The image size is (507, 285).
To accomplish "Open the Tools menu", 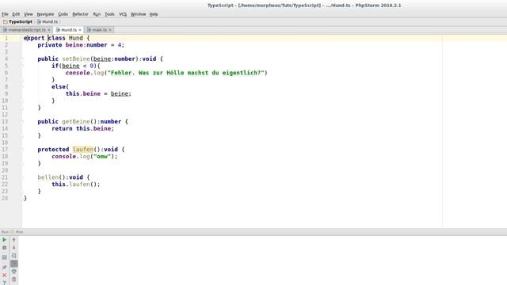I will tap(109, 14).
